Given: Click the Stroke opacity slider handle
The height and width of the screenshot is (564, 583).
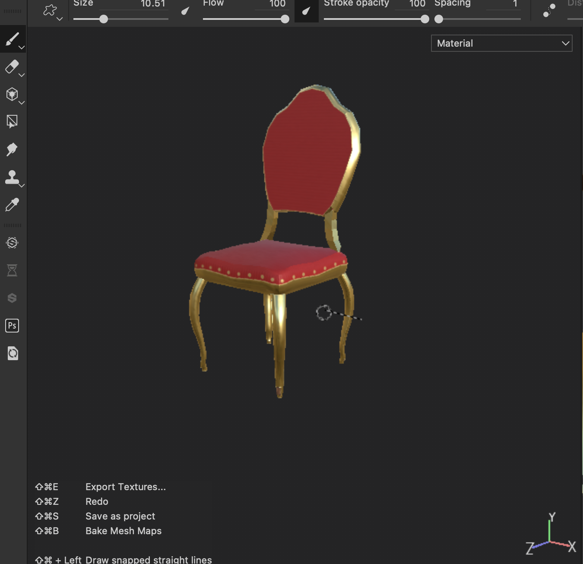Looking at the screenshot, I should (x=425, y=19).
